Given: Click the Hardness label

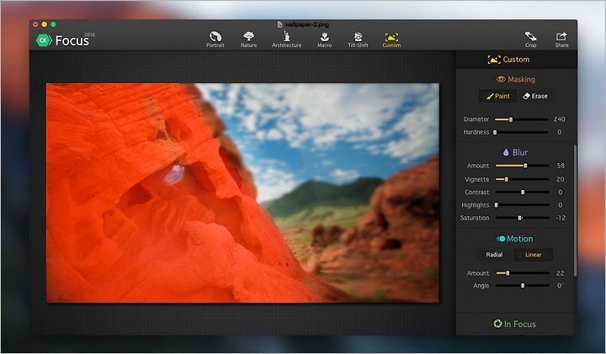Looking at the screenshot, I should coord(476,132).
